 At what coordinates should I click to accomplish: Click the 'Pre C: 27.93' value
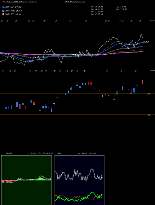pos(97,14)
